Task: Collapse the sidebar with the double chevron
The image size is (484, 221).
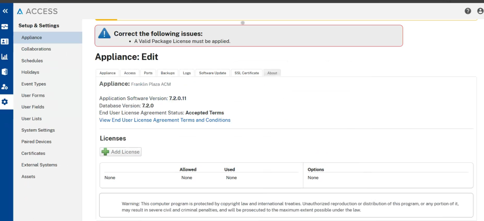Action: coord(5,11)
